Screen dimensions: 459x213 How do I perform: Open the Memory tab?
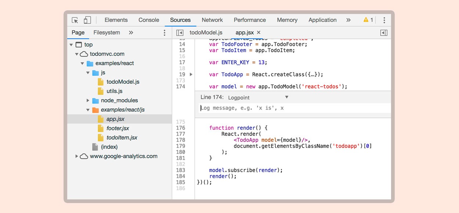287,20
